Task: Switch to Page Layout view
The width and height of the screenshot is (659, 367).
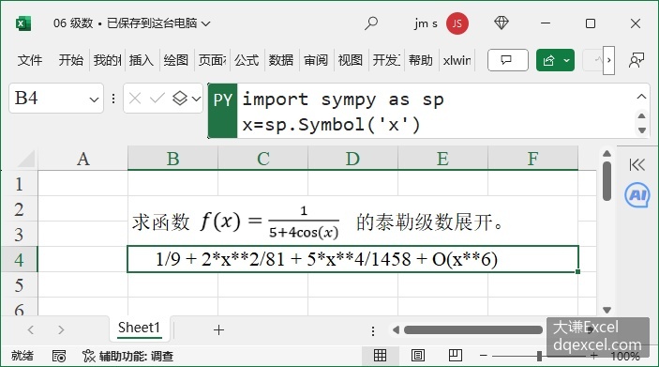Action: click(418, 356)
